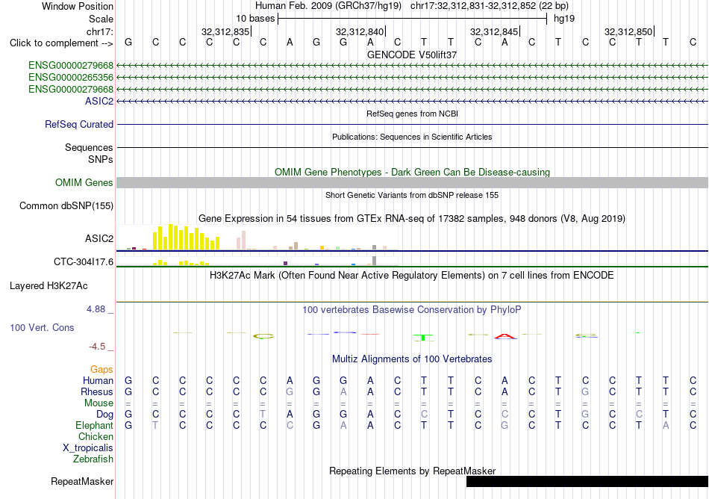The height and width of the screenshot is (499, 709).
Task: Click the red 'A' in the PhyloP conservation logo
Action: pyautogui.click(x=505, y=336)
